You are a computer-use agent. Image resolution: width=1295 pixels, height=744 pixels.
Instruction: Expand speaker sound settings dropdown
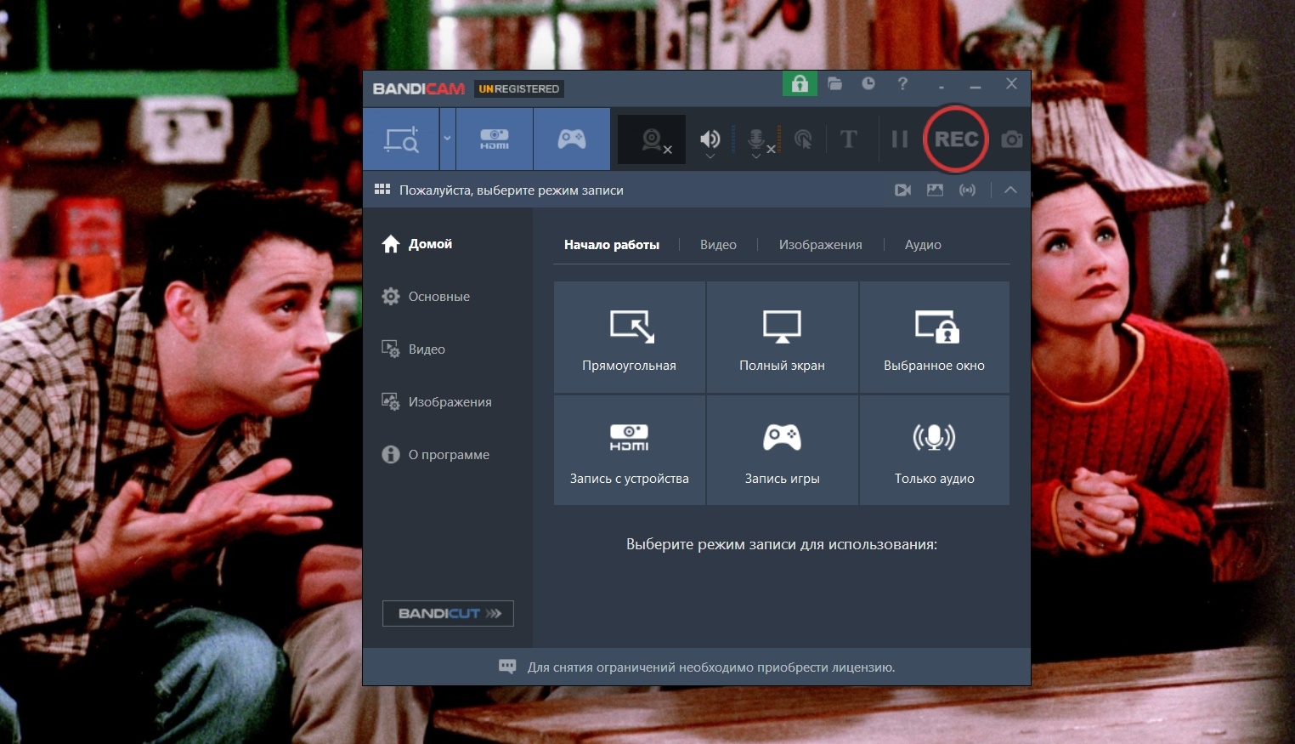710,156
